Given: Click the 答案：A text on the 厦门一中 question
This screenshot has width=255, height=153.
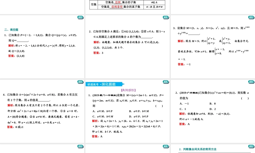Looking at the screenshot, I should (96, 136).
